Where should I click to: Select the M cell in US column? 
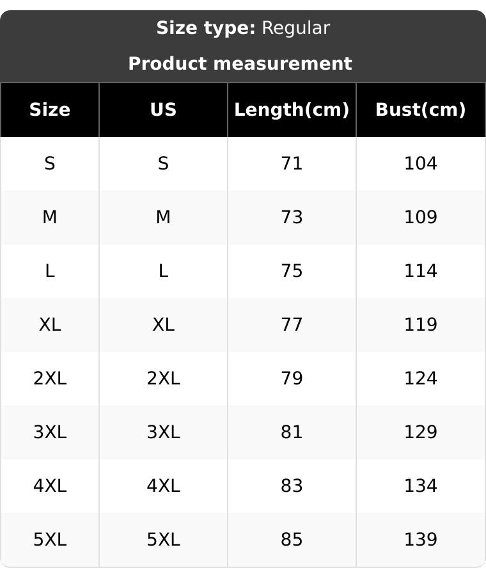163,217
